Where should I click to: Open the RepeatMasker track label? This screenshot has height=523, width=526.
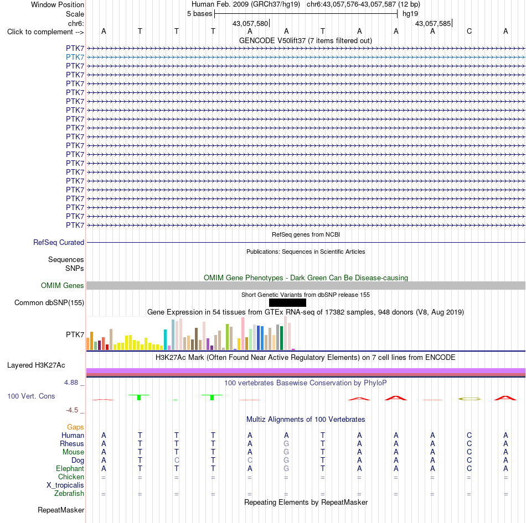pyautogui.click(x=61, y=510)
